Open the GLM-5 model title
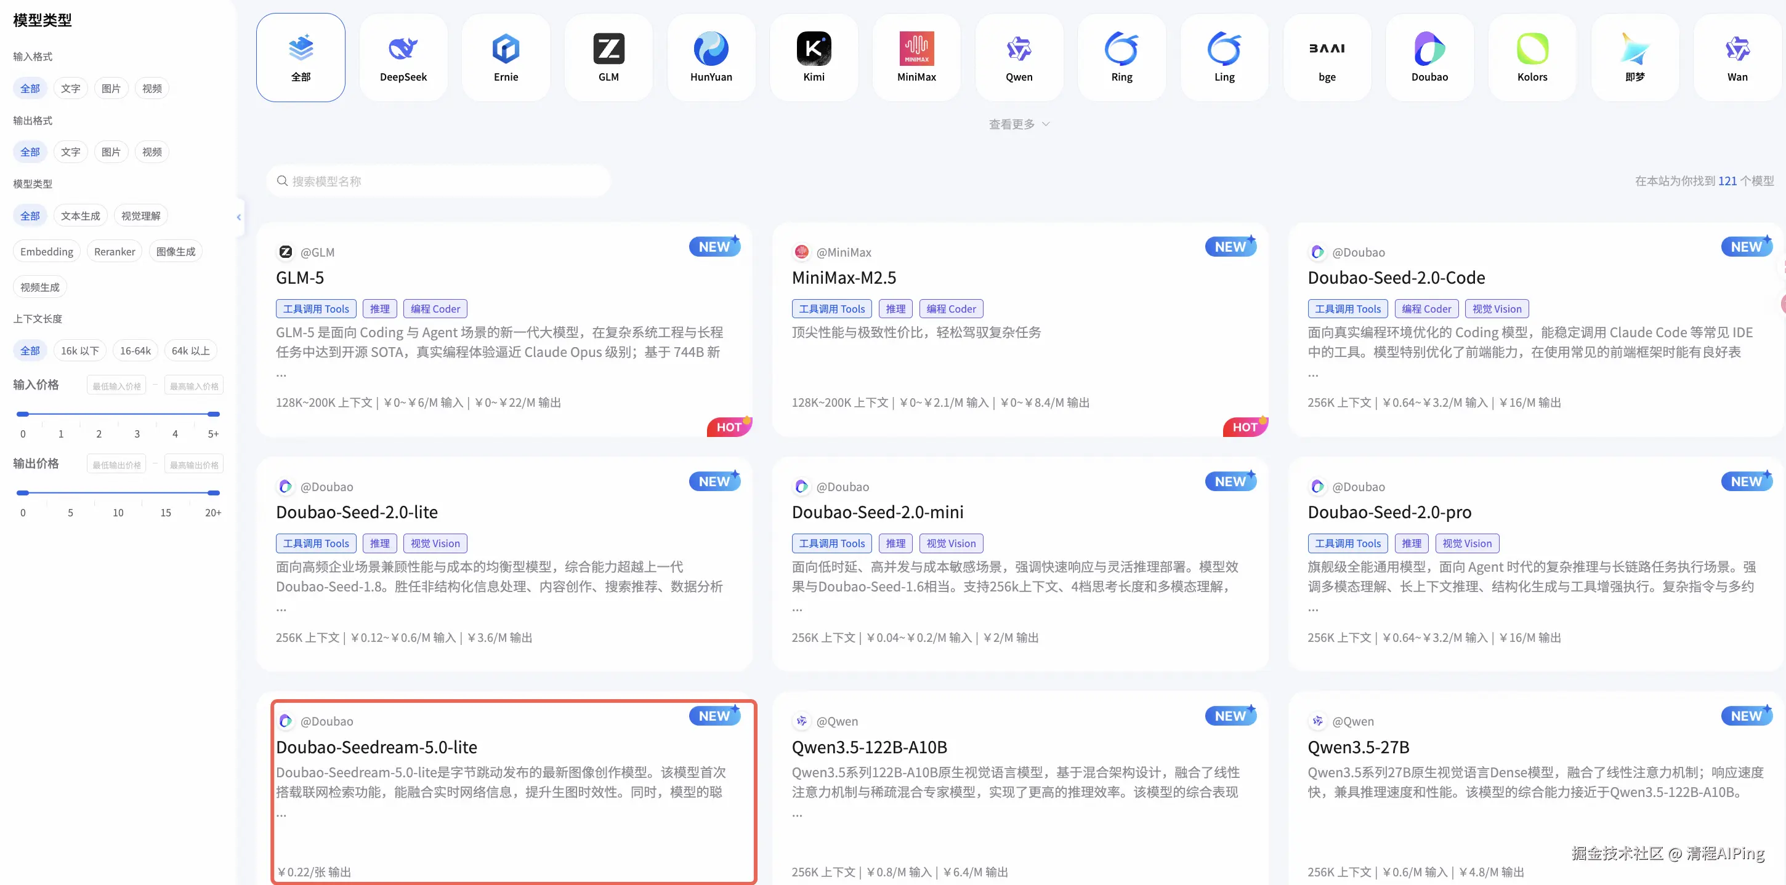The image size is (1786, 885). click(x=299, y=278)
